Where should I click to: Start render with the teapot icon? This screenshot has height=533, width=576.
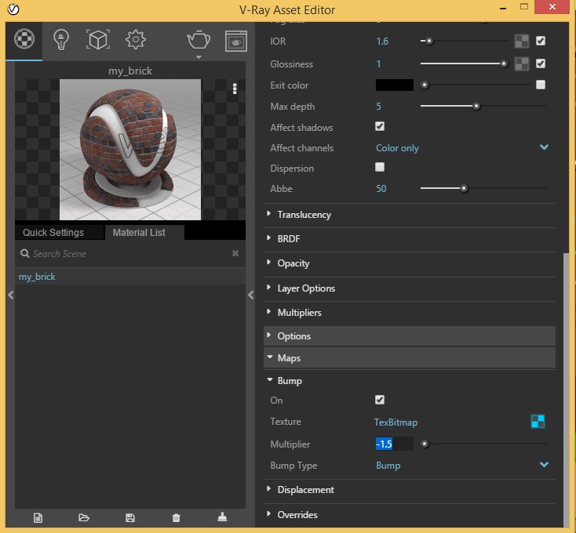(x=198, y=40)
